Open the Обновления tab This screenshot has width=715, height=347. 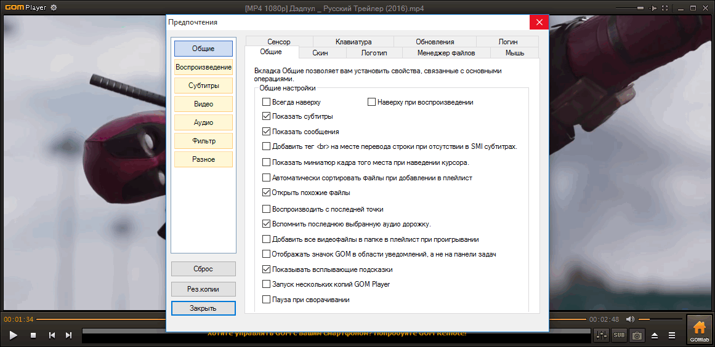pos(435,41)
